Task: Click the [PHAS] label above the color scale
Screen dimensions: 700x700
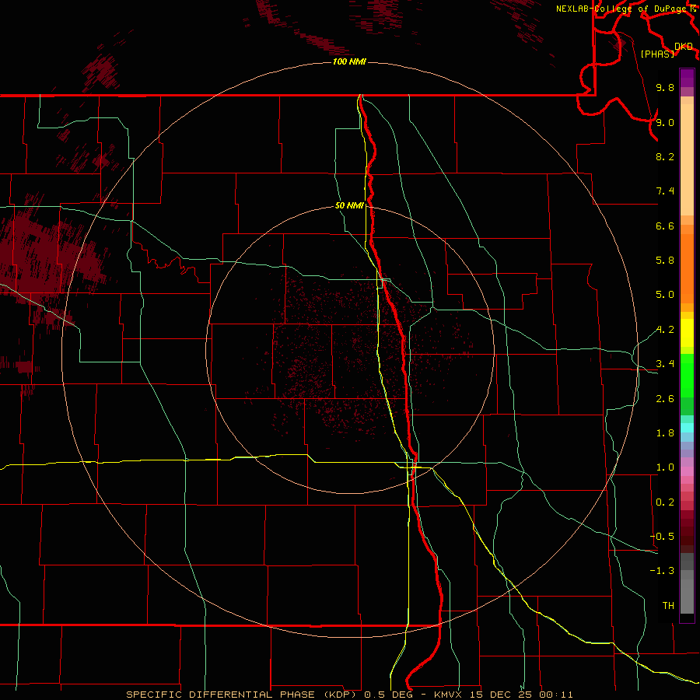Action: [657, 54]
